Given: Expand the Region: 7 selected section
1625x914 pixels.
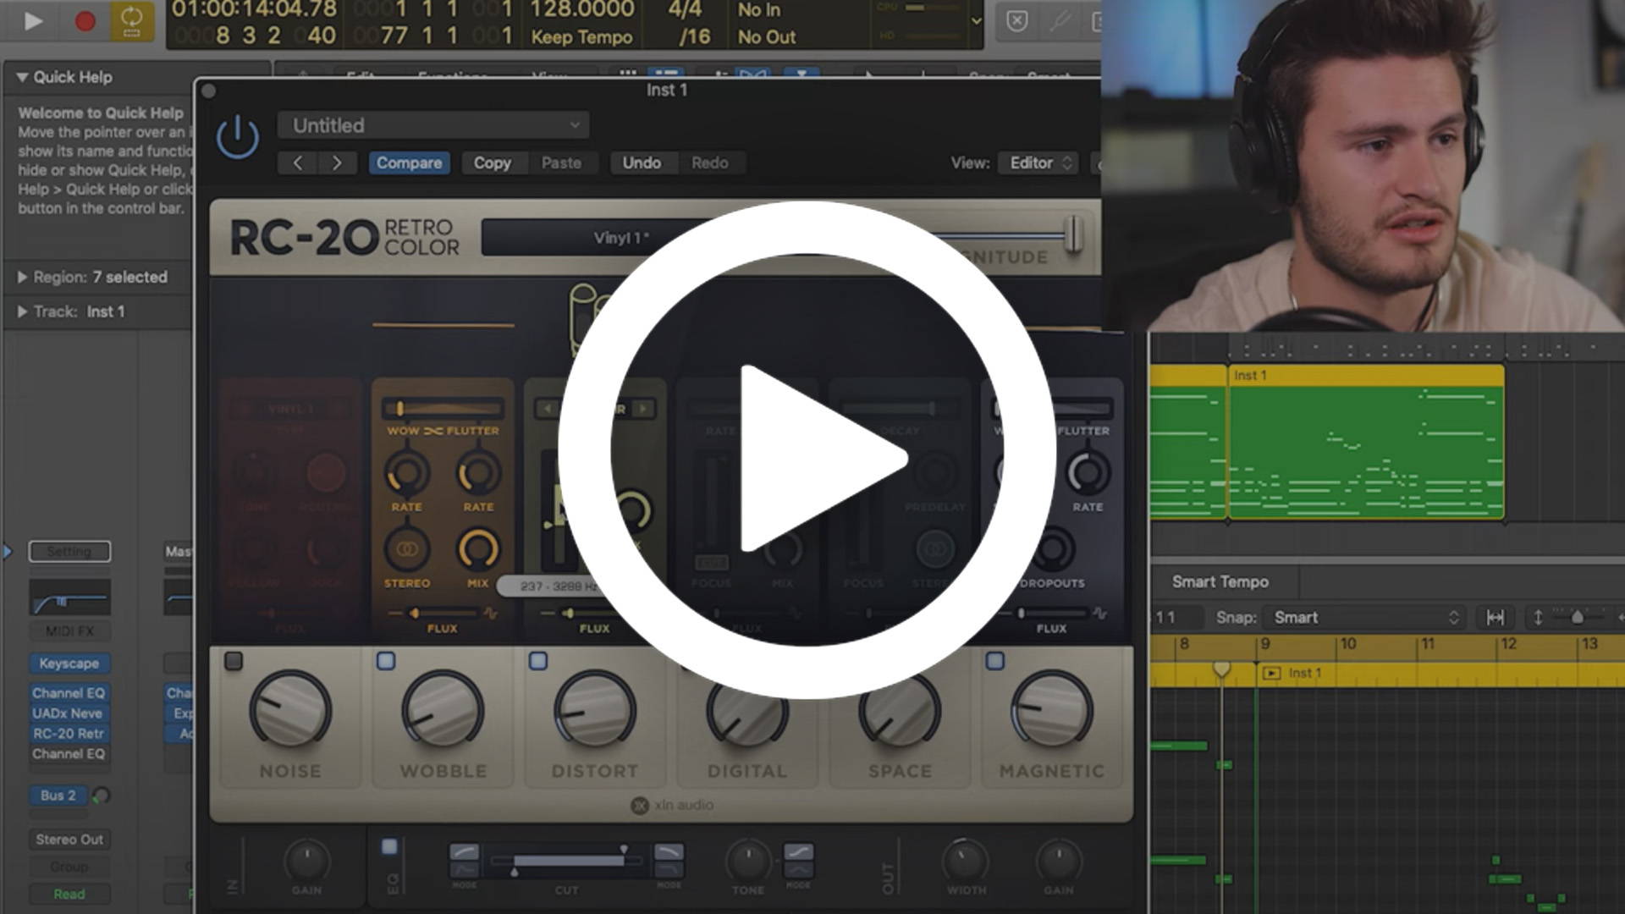Looking at the screenshot, I should (x=22, y=277).
